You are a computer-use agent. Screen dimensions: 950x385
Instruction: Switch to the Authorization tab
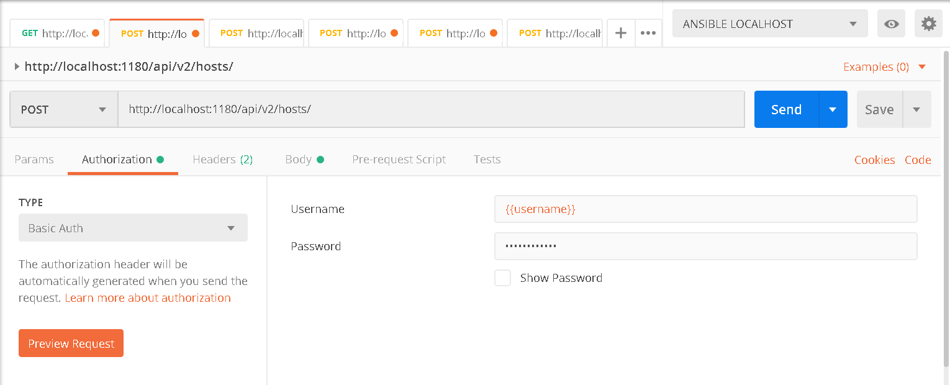pos(122,159)
